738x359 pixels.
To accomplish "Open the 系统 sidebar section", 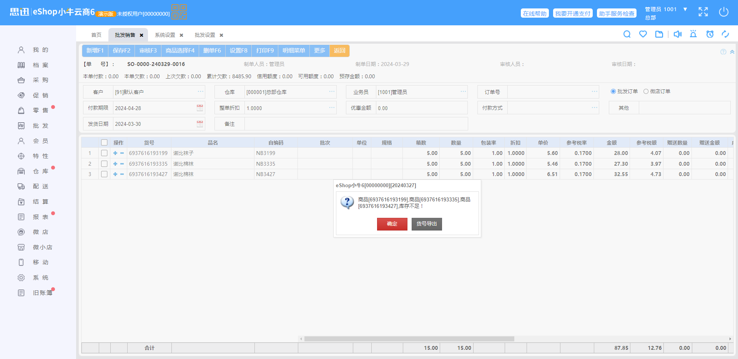I will point(33,278).
